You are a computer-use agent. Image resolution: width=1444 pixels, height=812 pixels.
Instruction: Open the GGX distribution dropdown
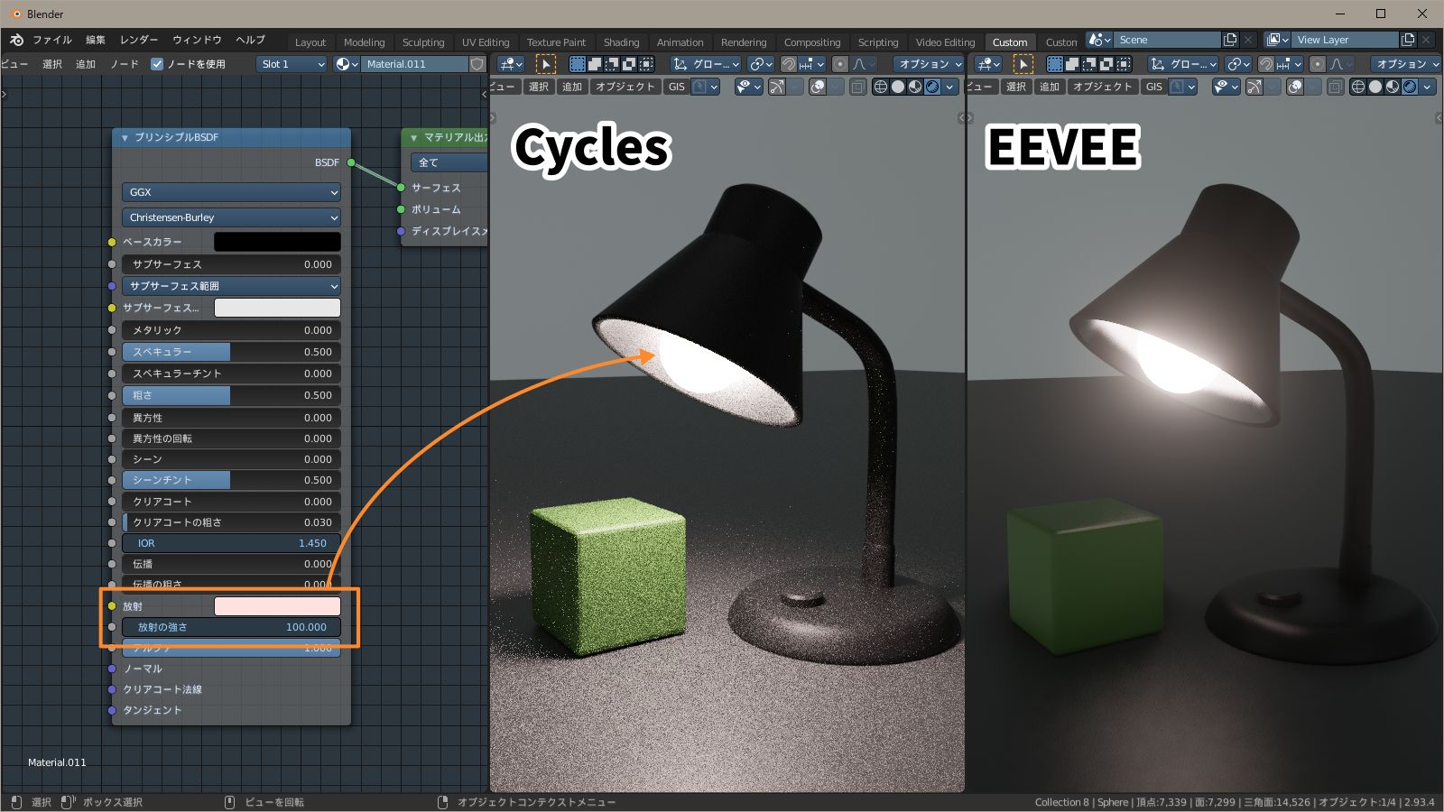pyautogui.click(x=232, y=192)
